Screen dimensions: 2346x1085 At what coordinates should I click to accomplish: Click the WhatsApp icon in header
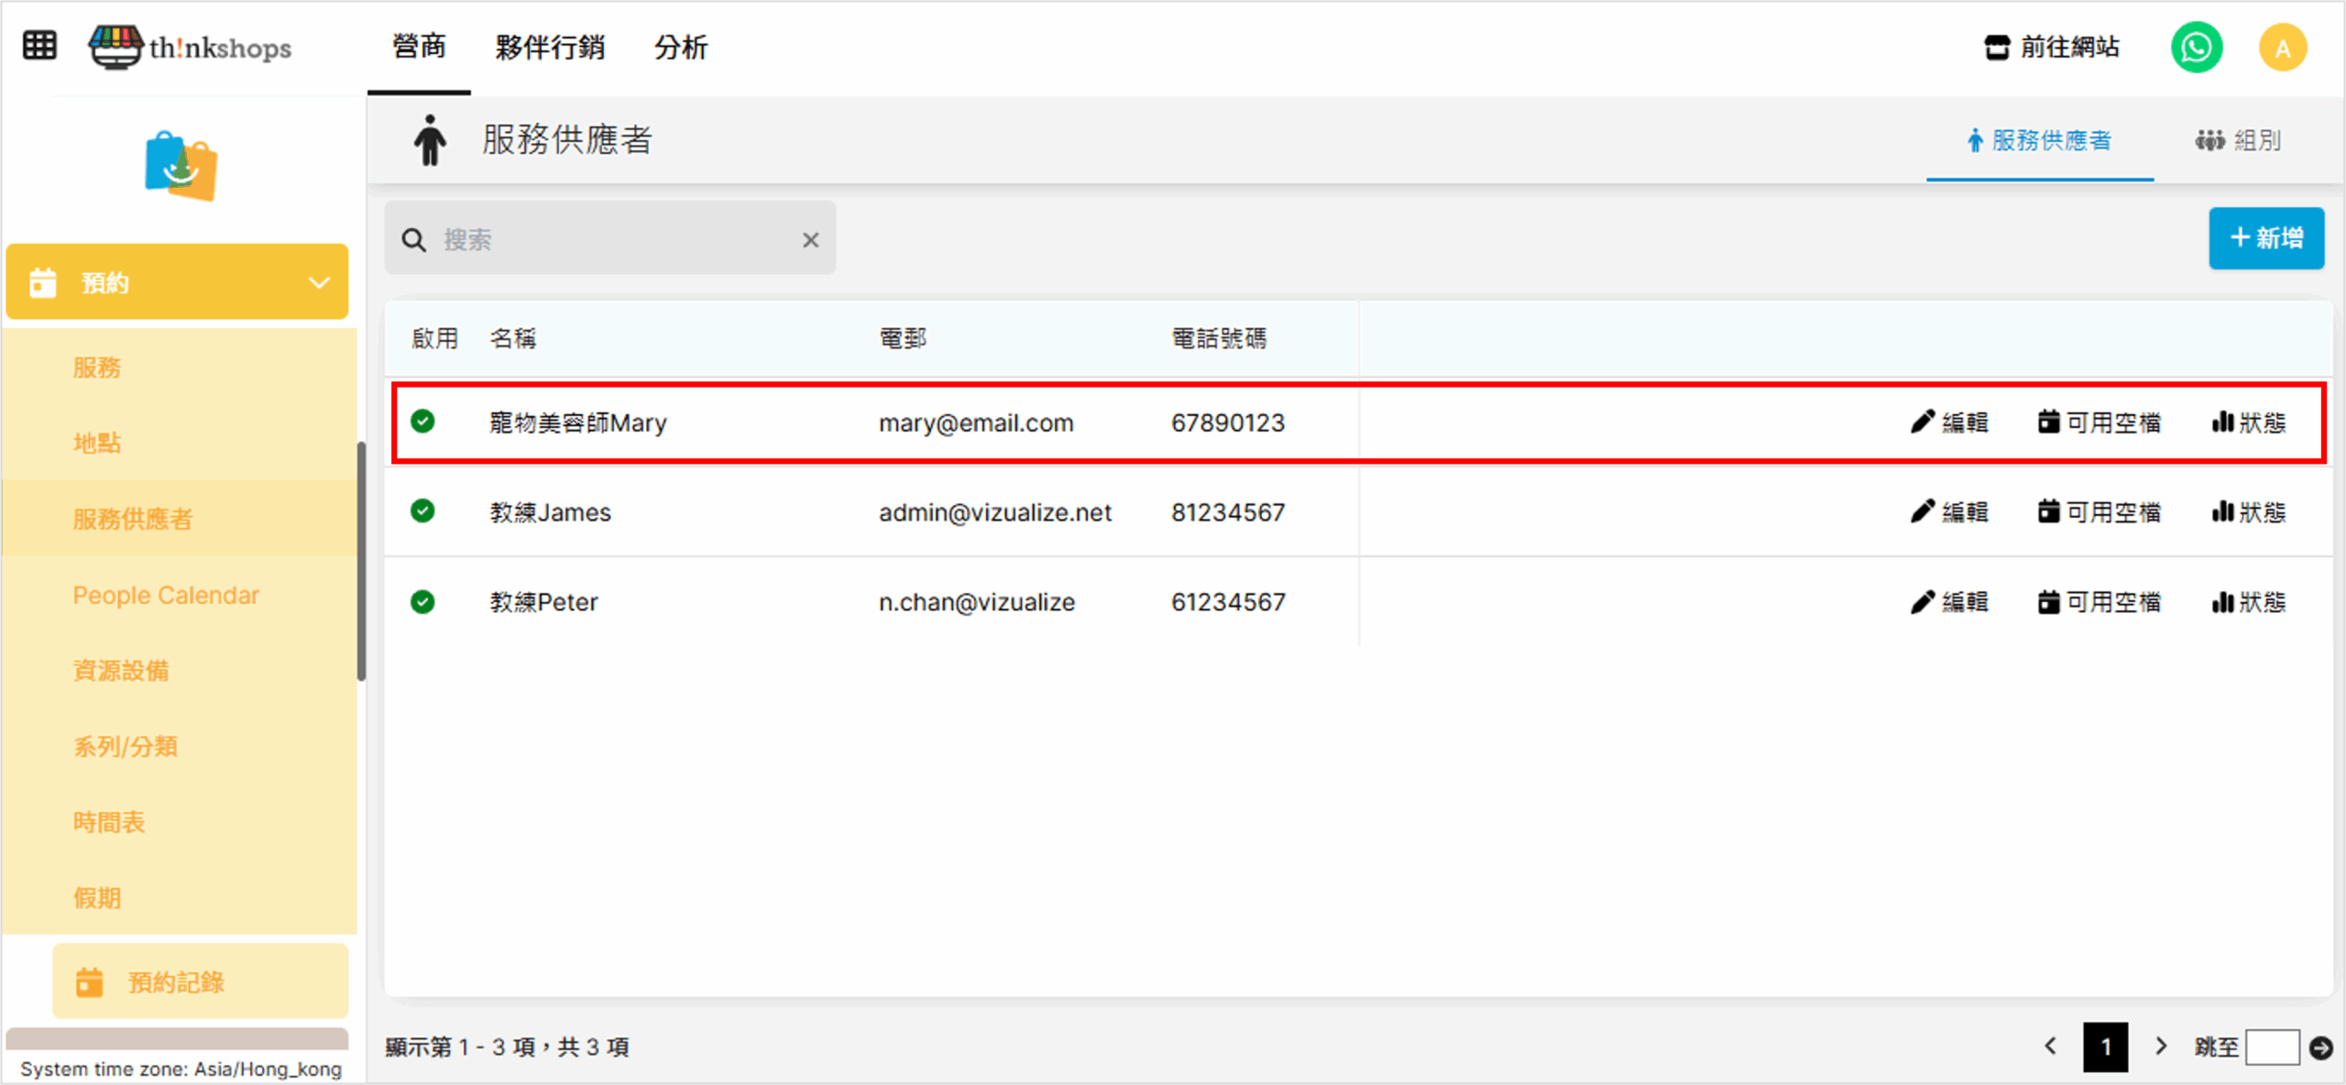[x=2196, y=48]
